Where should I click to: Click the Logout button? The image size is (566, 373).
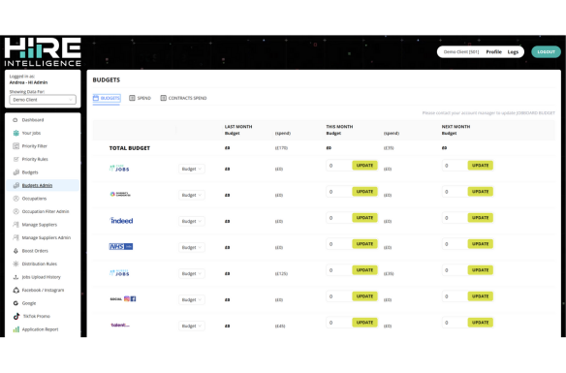[547, 52]
